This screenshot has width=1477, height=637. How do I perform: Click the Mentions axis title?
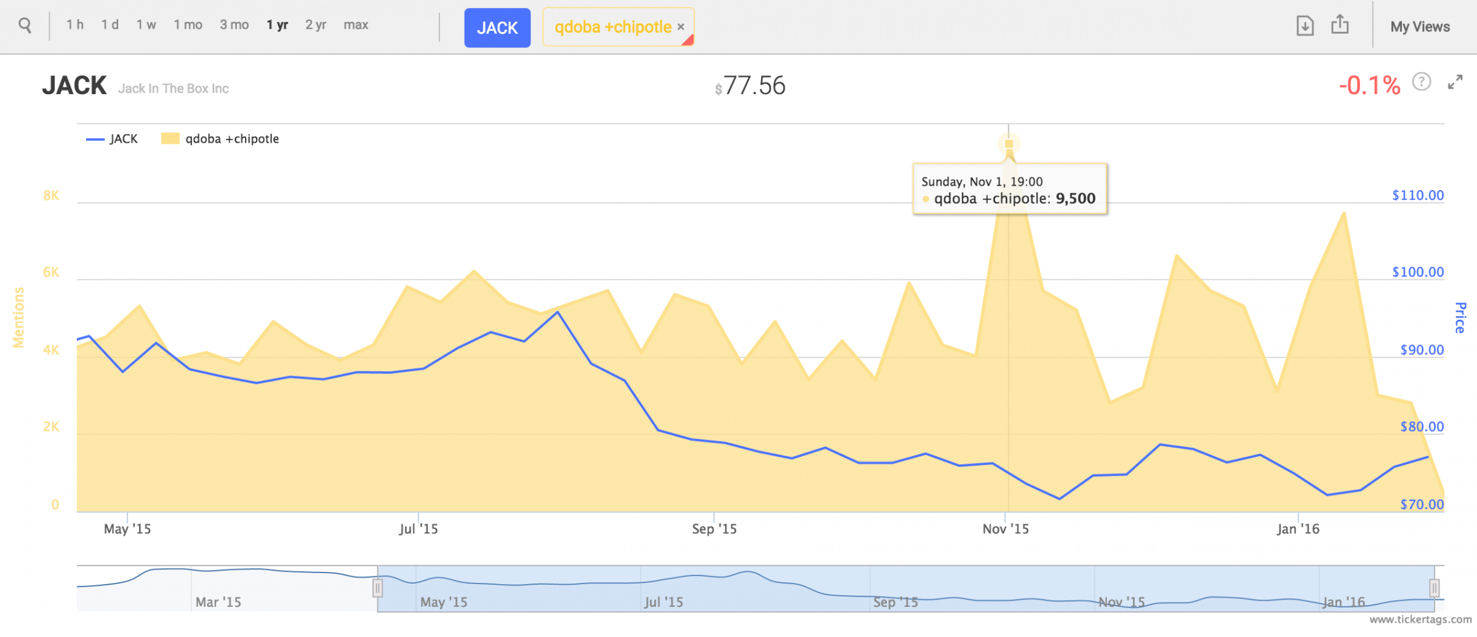coord(18,317)
